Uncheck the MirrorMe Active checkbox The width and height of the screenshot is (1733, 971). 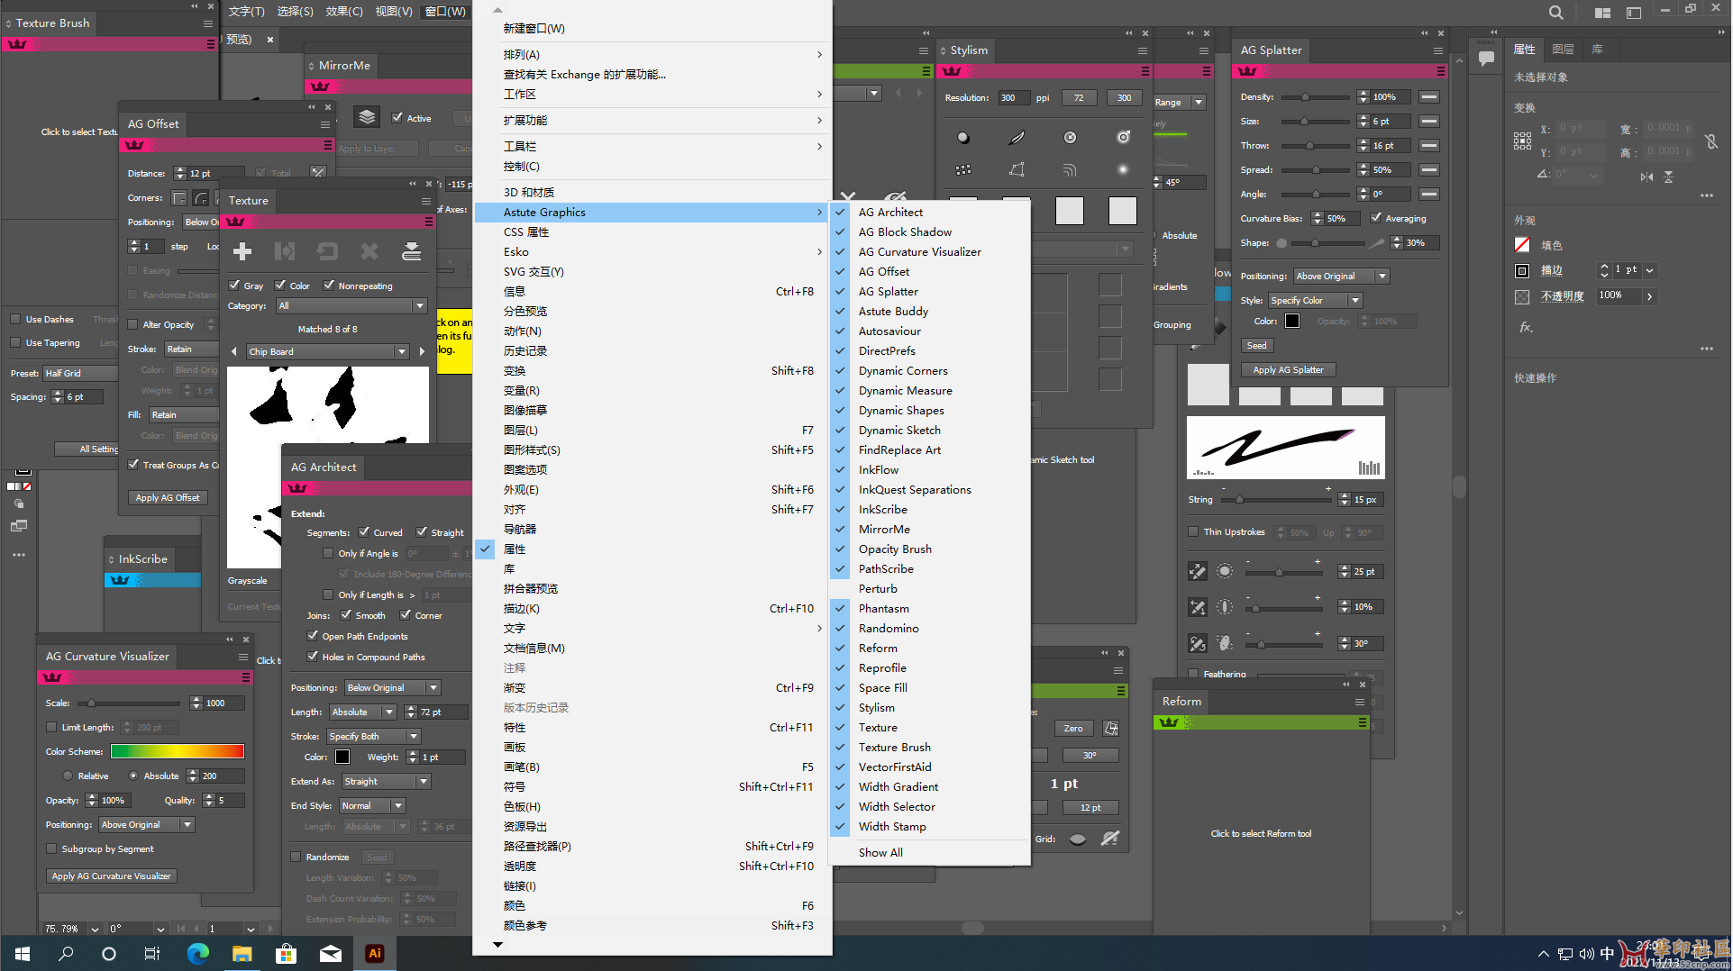pos(397,117)
